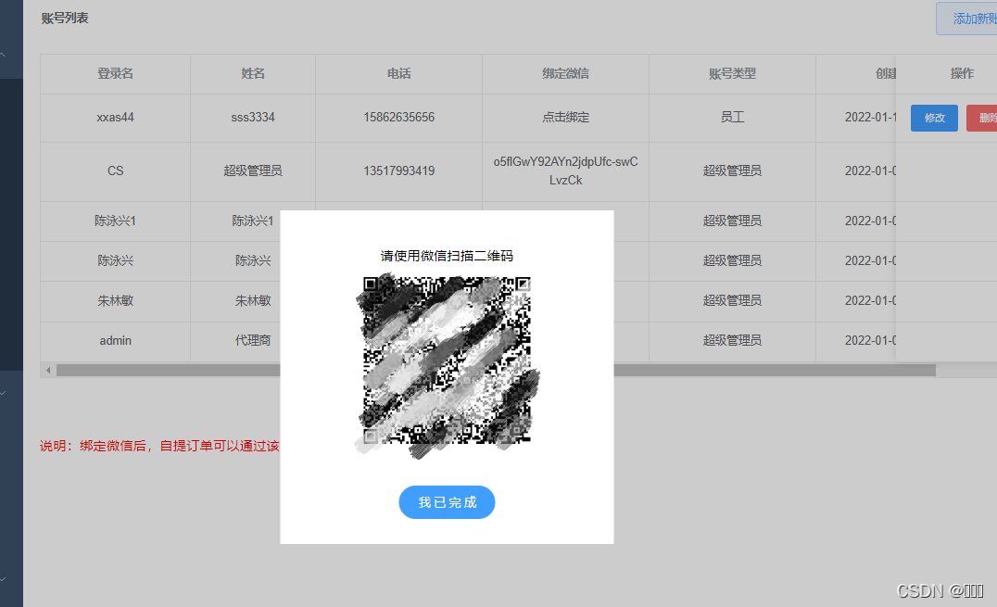
Task: Click the 陈泳兴1 login name cell
Action: (x=115, y=221)
